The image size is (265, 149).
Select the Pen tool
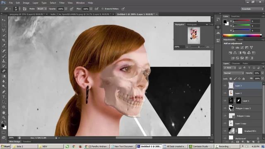pos(4,92)
